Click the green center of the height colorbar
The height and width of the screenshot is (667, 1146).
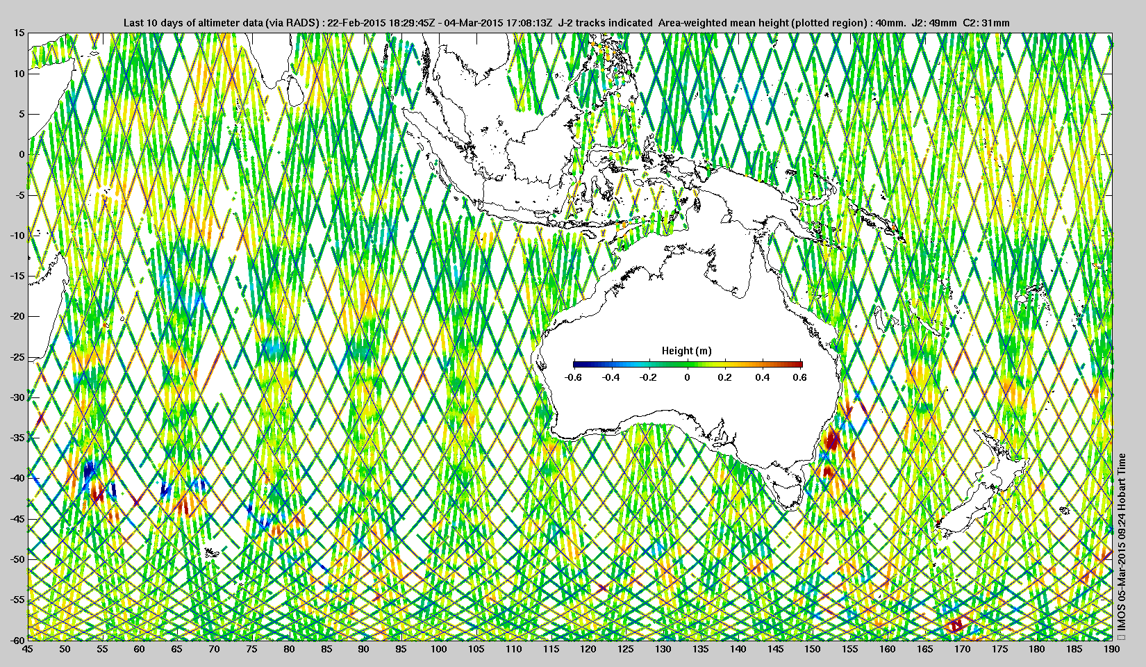[688, 364]
